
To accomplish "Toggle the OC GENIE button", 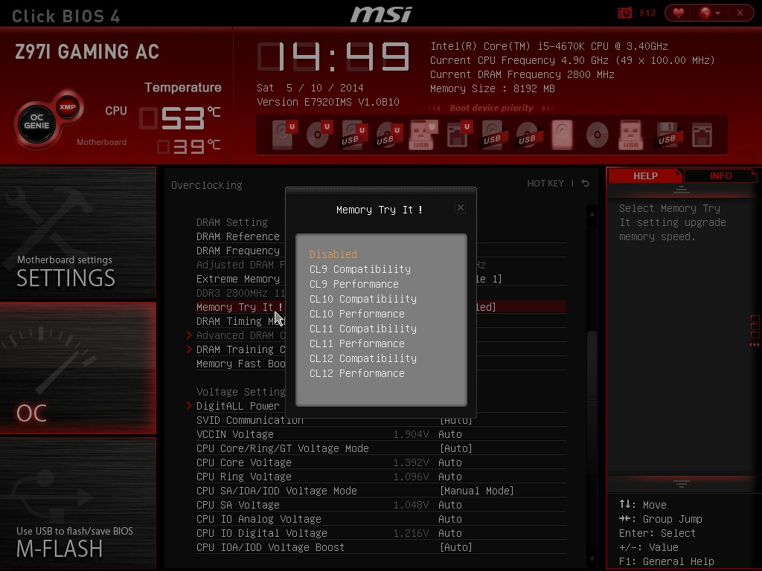I will (36, 122).
